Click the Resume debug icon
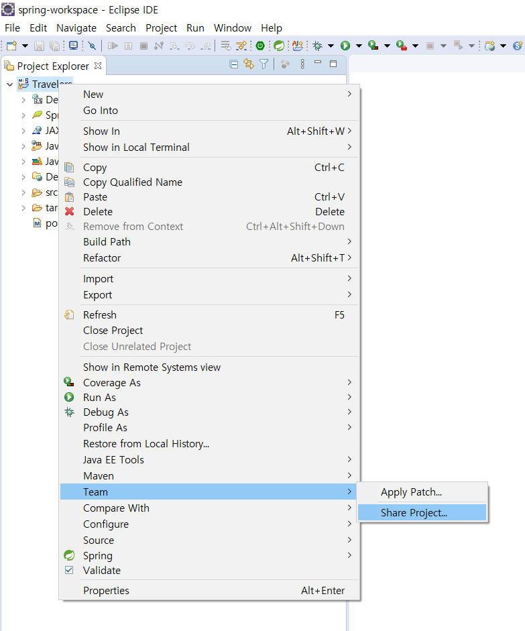The image size is (525, 631). pyautogui.click(x=113, y=46)
